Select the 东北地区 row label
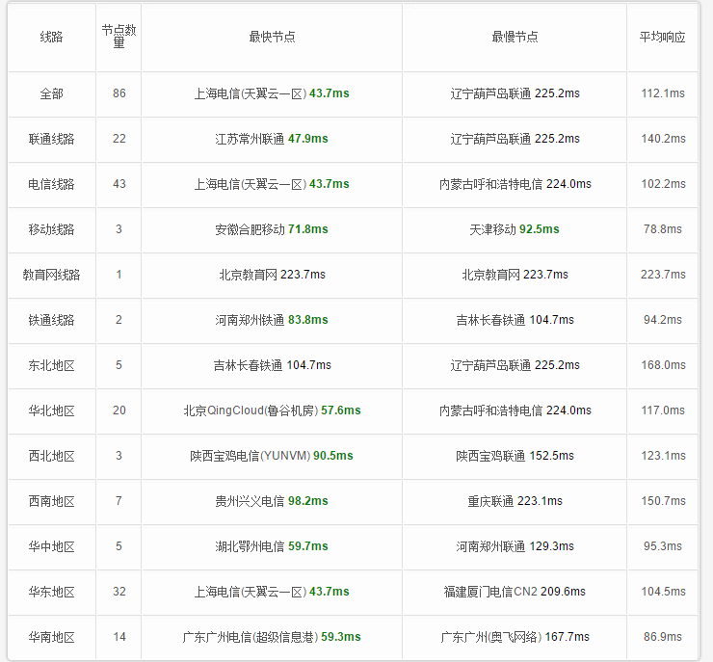 point(51,365)
